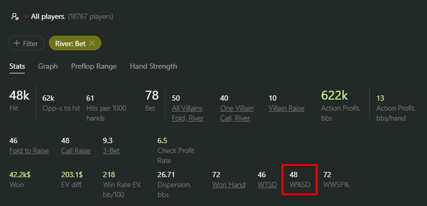
Task: Open the Call Raise stat link
Action: tap(76, 150)
